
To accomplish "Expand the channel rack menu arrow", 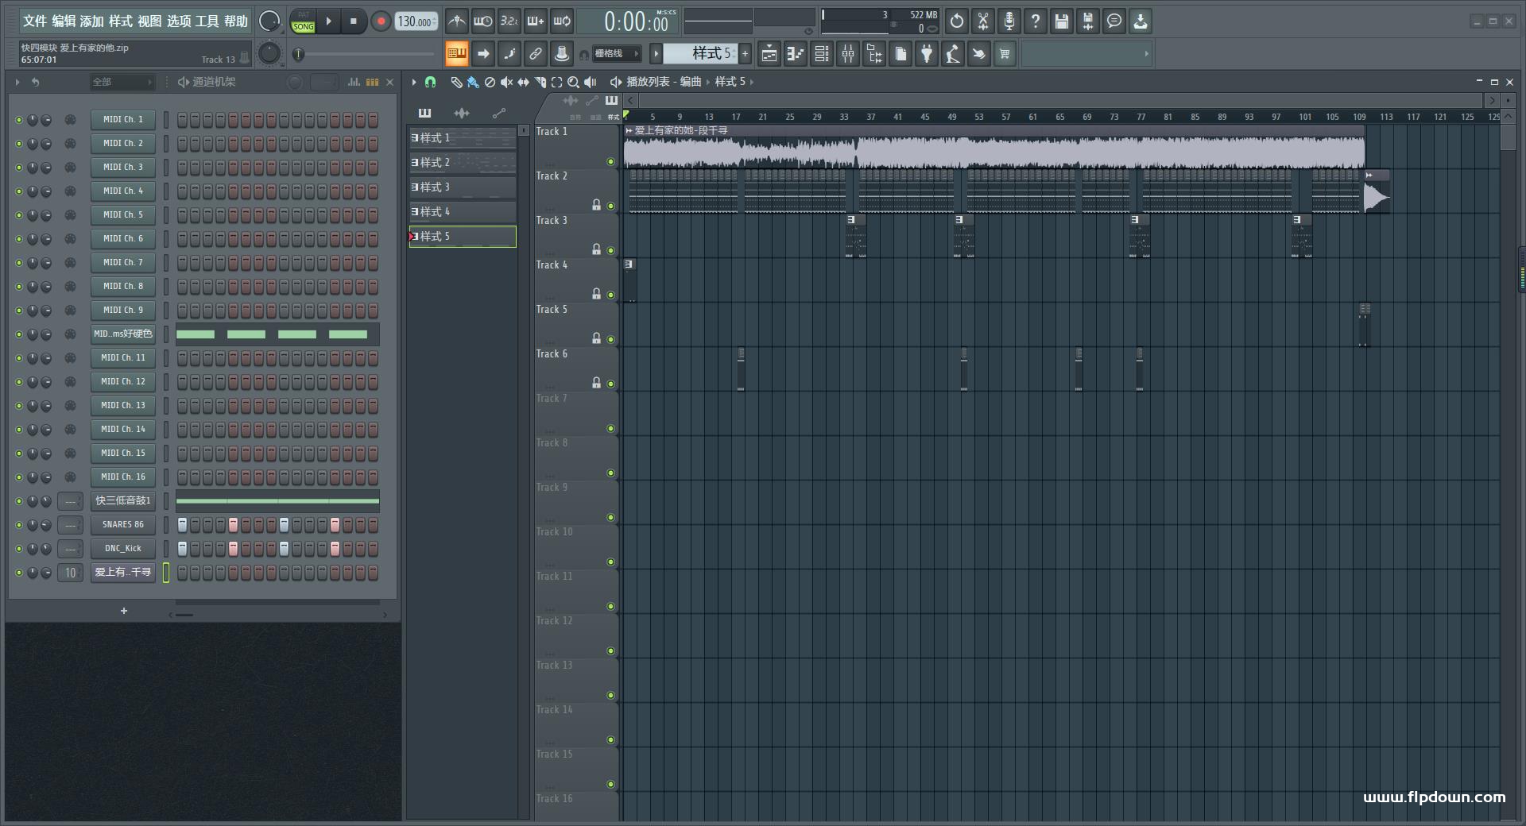I will pyautogui.click(x=17, y=82).
